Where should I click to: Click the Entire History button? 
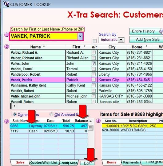click(x=146, y=31)
